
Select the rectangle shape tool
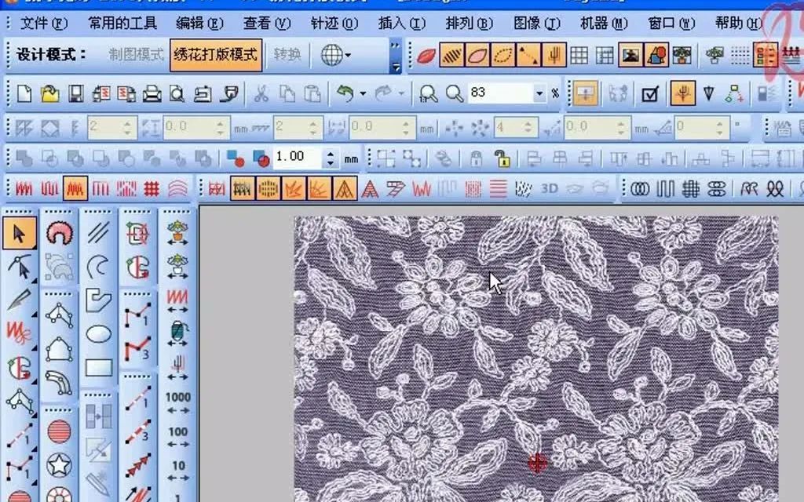point(98,367)
